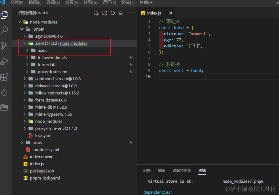Click the 'nickname: "moment"' code line
The height and width of the screenshot is (195, 279).
[187, 34]
